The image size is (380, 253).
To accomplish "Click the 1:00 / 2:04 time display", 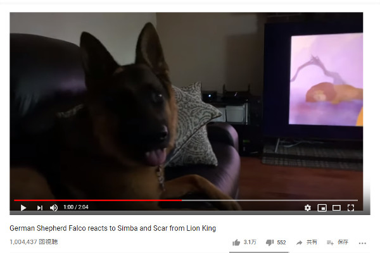I will coord(76,207).
